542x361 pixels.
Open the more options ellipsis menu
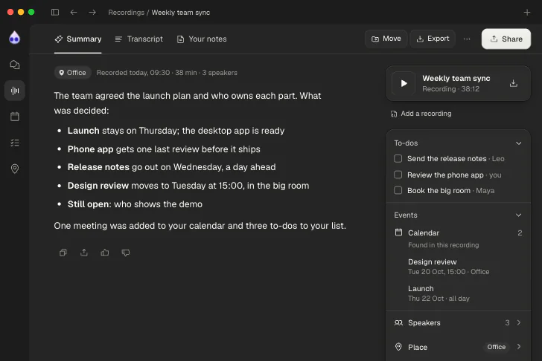pos(467,39)
